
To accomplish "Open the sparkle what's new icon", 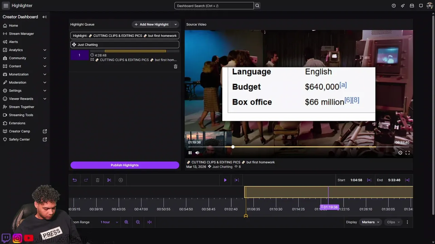I will pyautogui.click(x=403, y=6).
